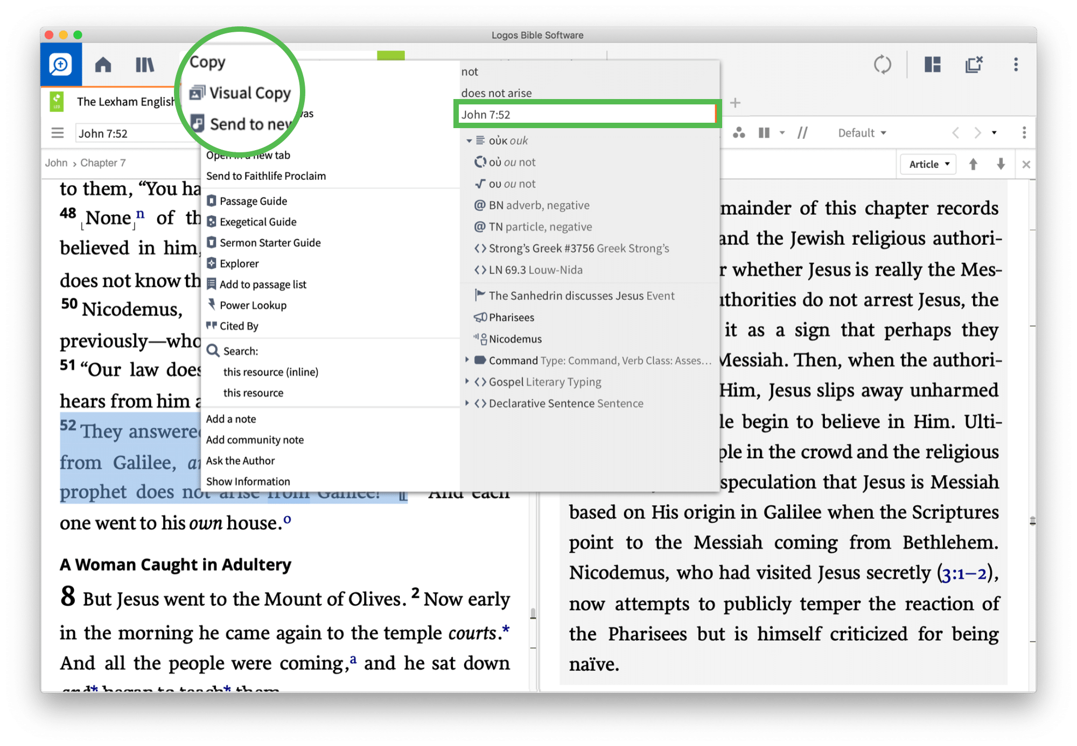1077x746 pixels.
Task: Select Add to passage list
Action: 257,284
